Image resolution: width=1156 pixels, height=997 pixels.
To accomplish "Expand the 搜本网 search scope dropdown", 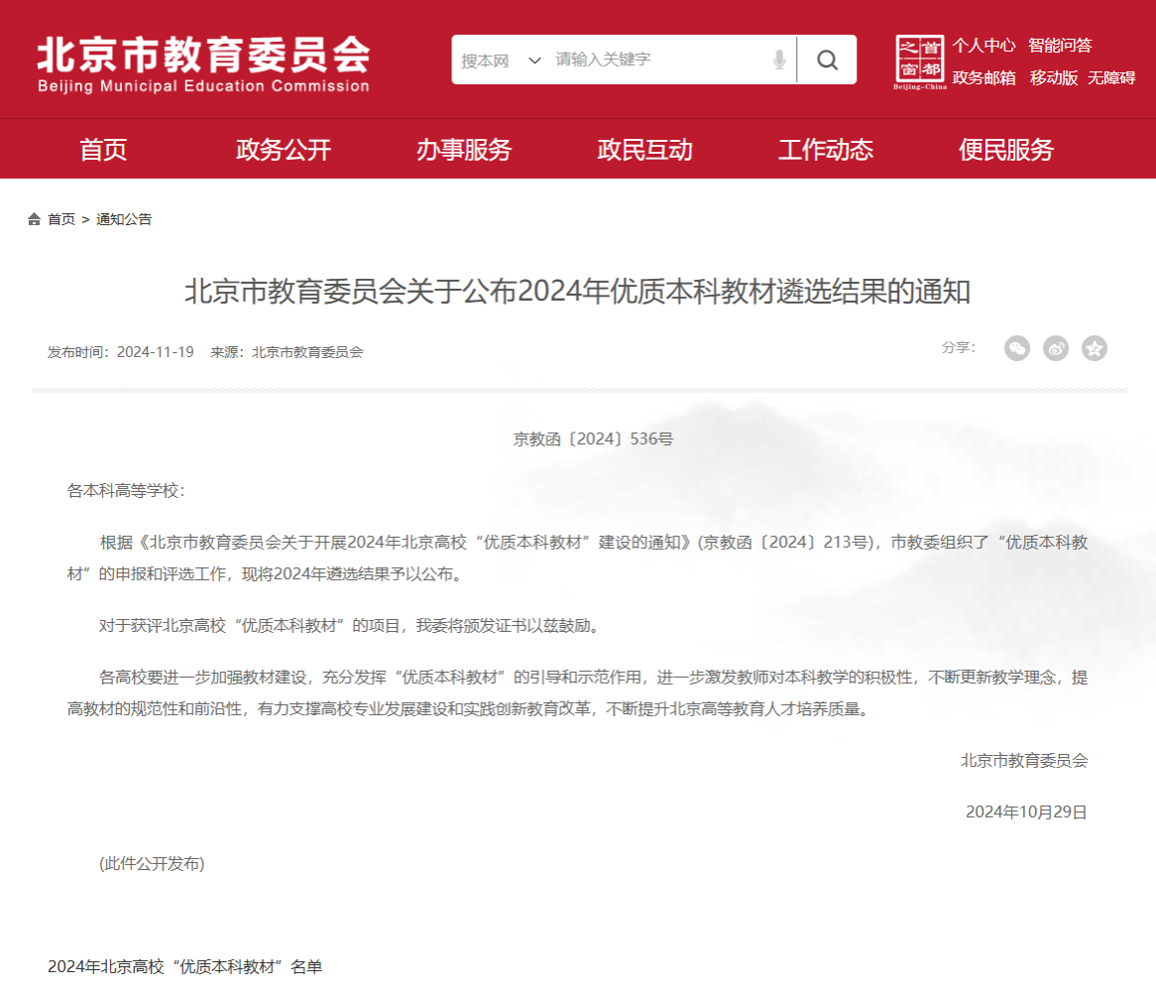I will (x=502, y=61).
